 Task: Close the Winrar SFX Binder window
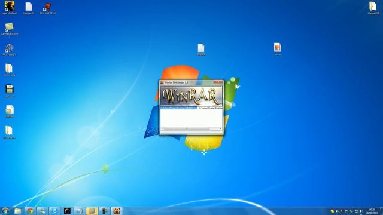218,82
